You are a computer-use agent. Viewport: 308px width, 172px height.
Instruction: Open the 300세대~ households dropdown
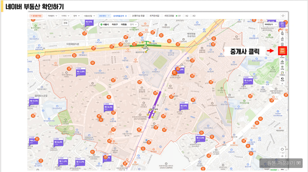coord(104,16)
